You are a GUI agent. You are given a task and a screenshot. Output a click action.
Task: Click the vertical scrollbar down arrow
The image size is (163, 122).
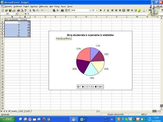(162, 109)
